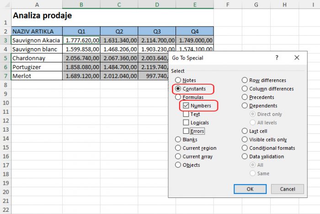Close the Go To Special dialog

297,58
